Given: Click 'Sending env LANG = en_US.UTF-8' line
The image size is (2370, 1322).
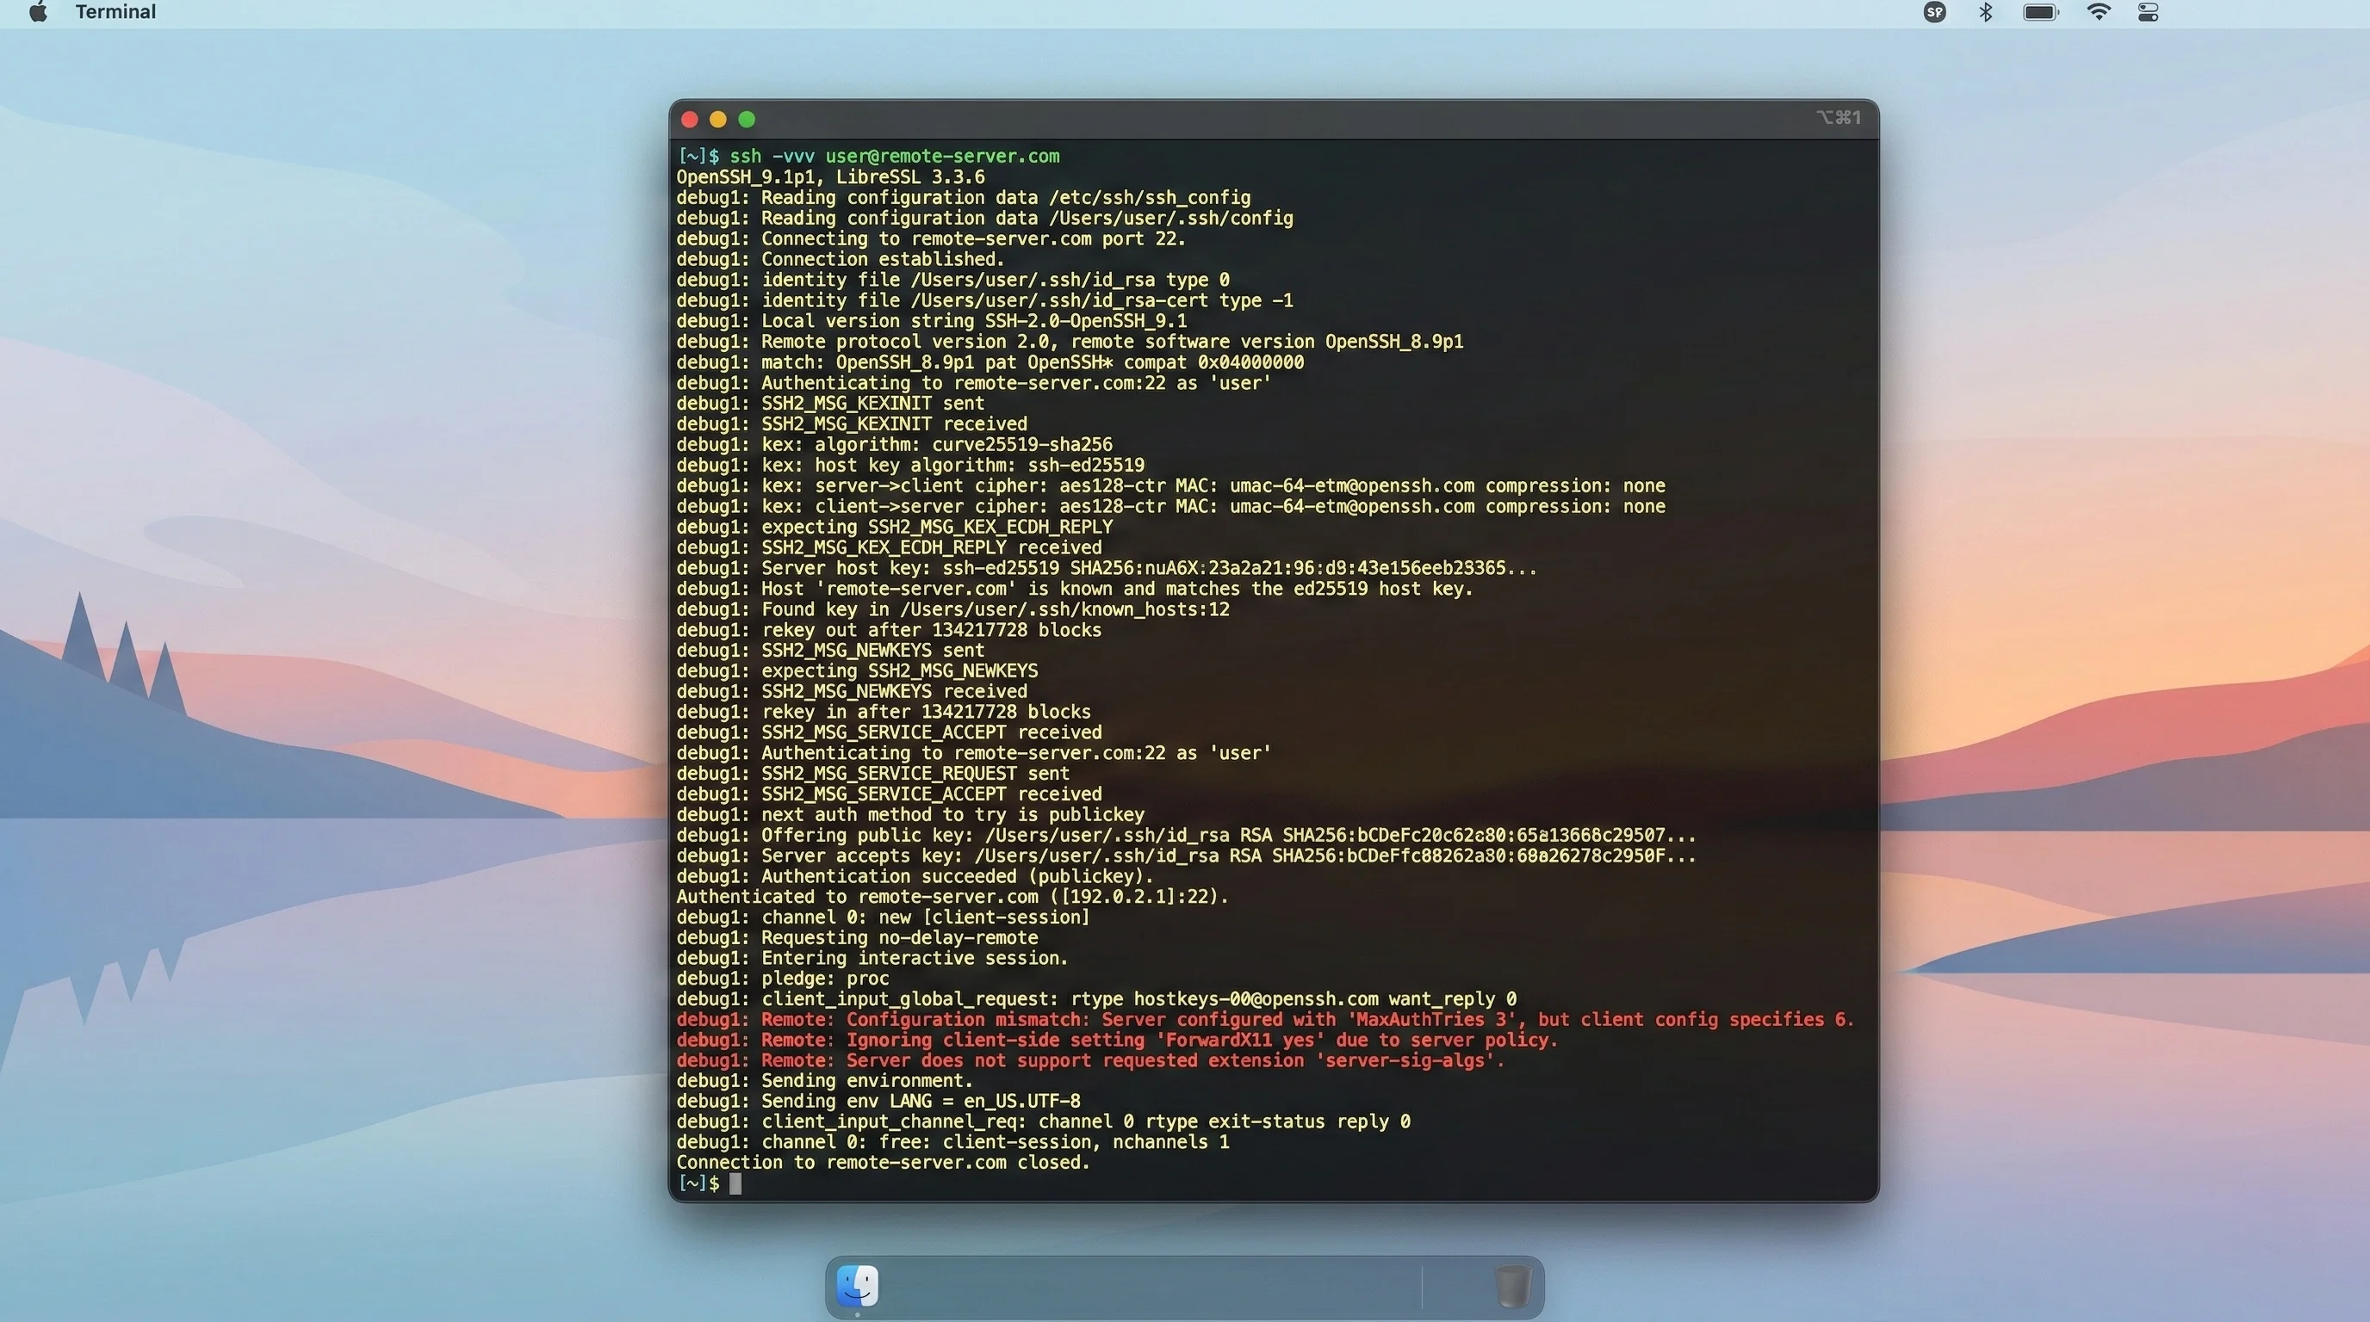Looking at the screenshot, I should pyautogui.click(x=878, y=1102).
